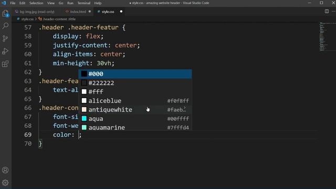
Task: Open the Search view icon
Action: point(5,26)
